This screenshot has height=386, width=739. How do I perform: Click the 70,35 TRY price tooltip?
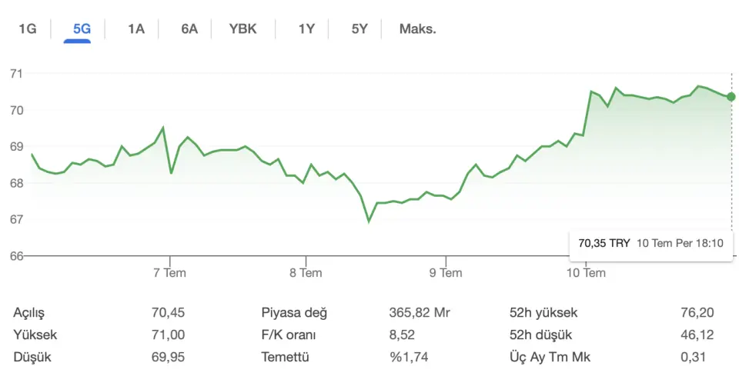tap(651, 244)
